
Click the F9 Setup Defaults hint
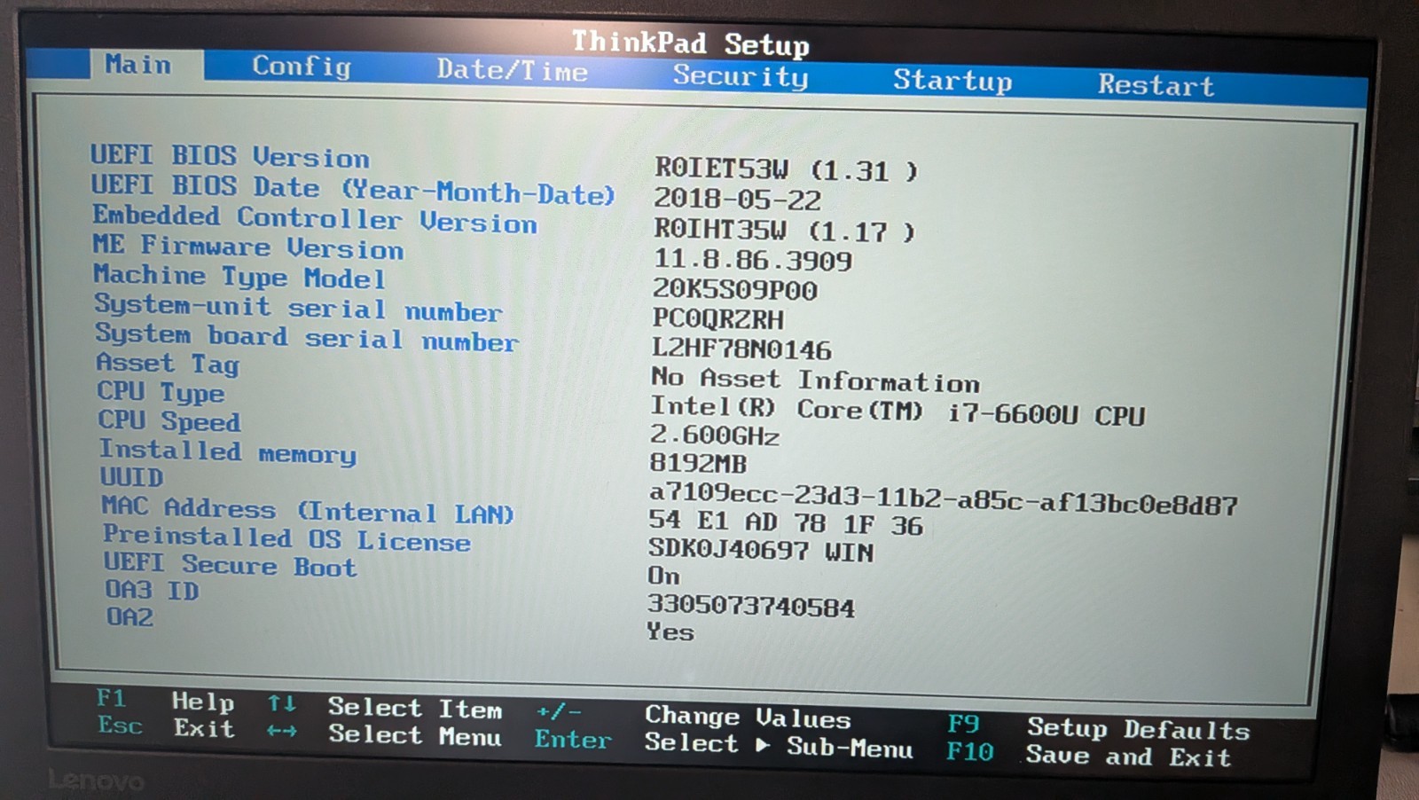click(1099, 727)
